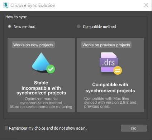152x140 pixels.
Task: Click the Compatible method label text
Action: click(99, 27)
